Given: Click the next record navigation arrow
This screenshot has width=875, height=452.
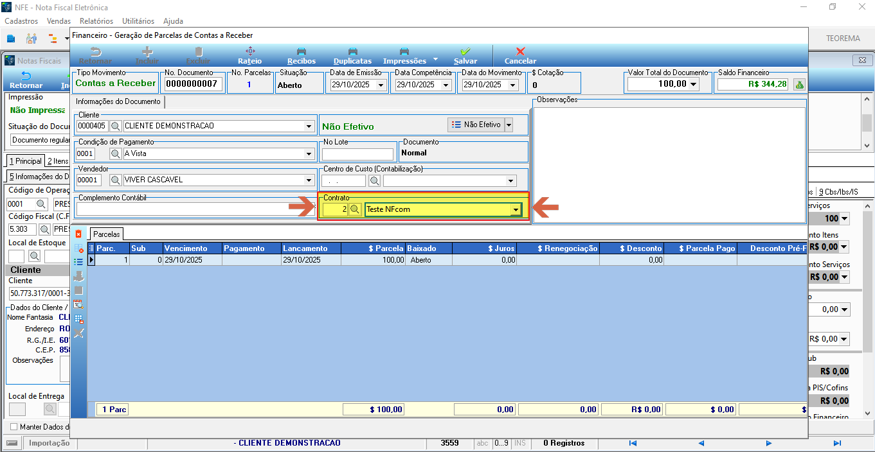Looking at the screenshot, I should pyautogui.click(x=769, y=443).
